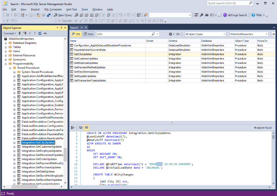
Task: Activate the Quick Launch search icon
Action: coord(251,3)
